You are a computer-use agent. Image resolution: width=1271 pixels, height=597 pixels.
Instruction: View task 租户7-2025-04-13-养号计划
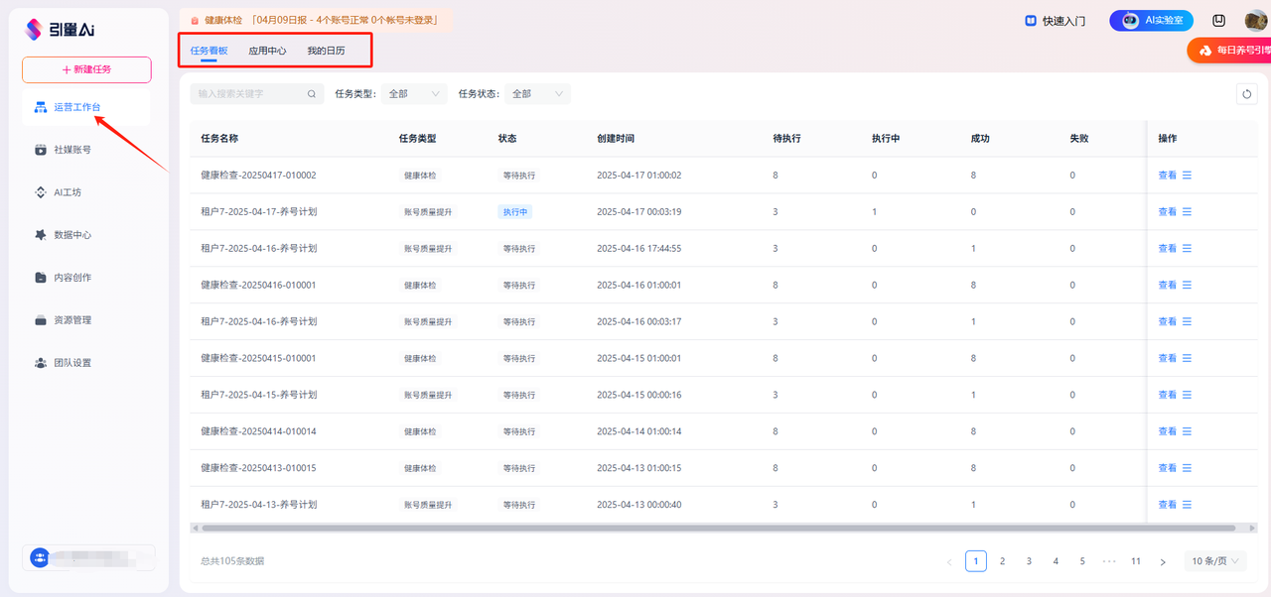coord(1167,506)
